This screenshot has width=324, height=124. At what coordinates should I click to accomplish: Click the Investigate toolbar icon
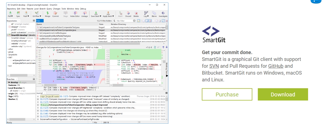point(163,14)
